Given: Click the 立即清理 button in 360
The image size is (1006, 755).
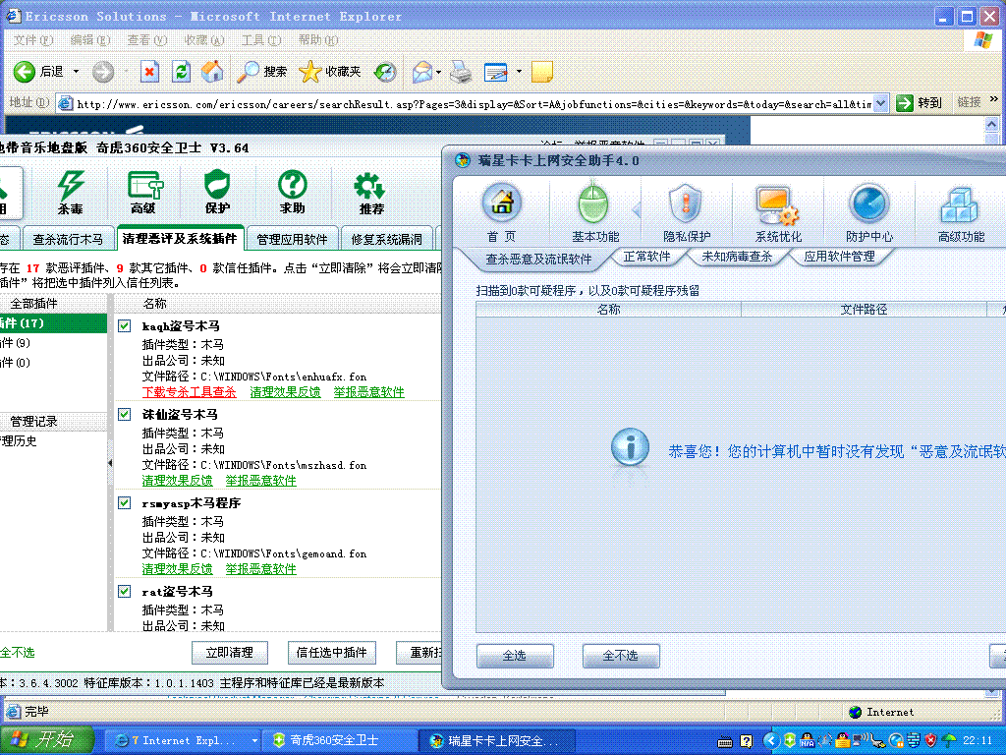Looking at the screenshot, I should click(x=230, y=653).
